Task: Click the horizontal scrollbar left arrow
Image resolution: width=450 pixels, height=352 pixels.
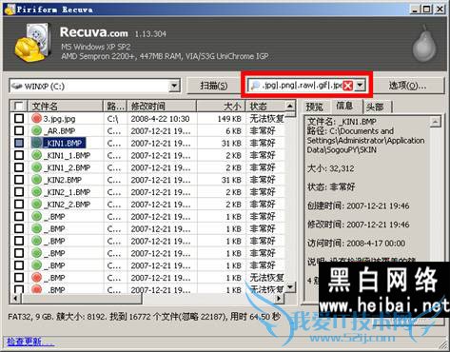Action: [15, 298]
